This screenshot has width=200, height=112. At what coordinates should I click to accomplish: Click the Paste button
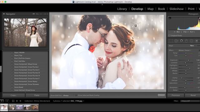click(x=37, y=96)
